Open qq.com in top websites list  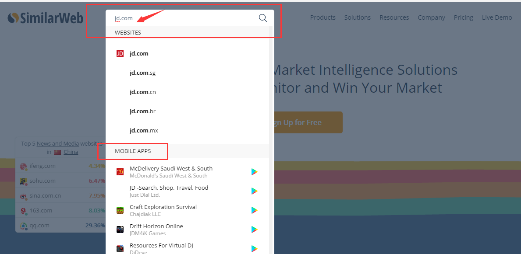(x=39, y=226)
